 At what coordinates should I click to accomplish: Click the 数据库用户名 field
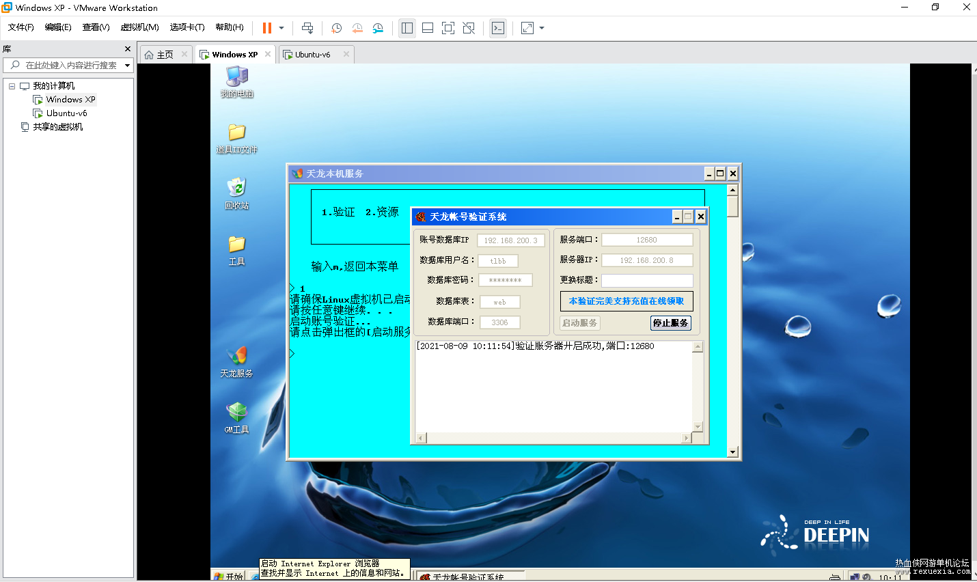498,261
